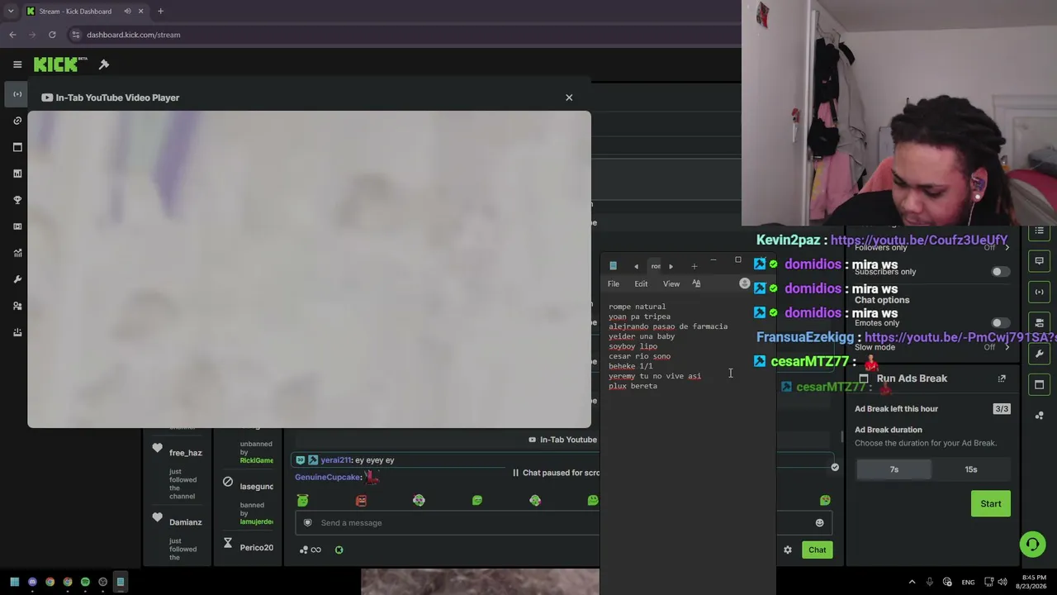Screen dimensions: 1057x595
Task: Send message with the green Chat button
Action: tap(817, 550)
